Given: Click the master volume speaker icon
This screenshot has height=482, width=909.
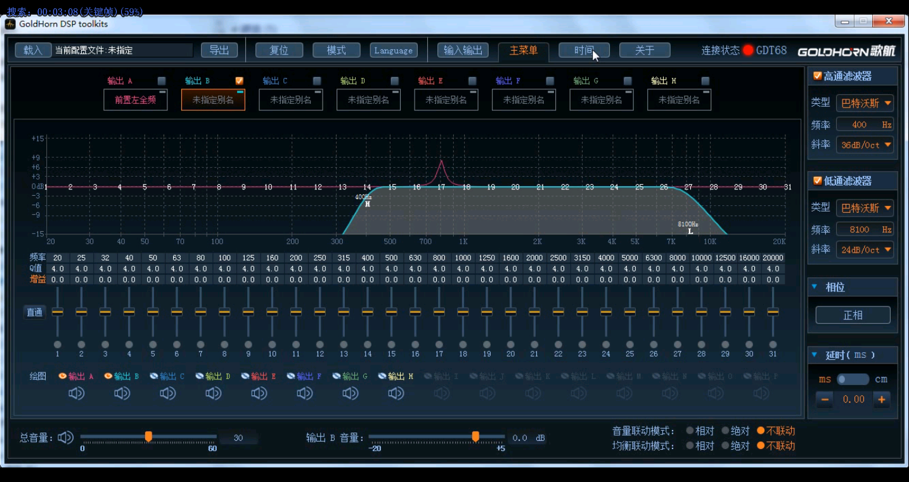Looking at the screenshot, I should (65, 438).
